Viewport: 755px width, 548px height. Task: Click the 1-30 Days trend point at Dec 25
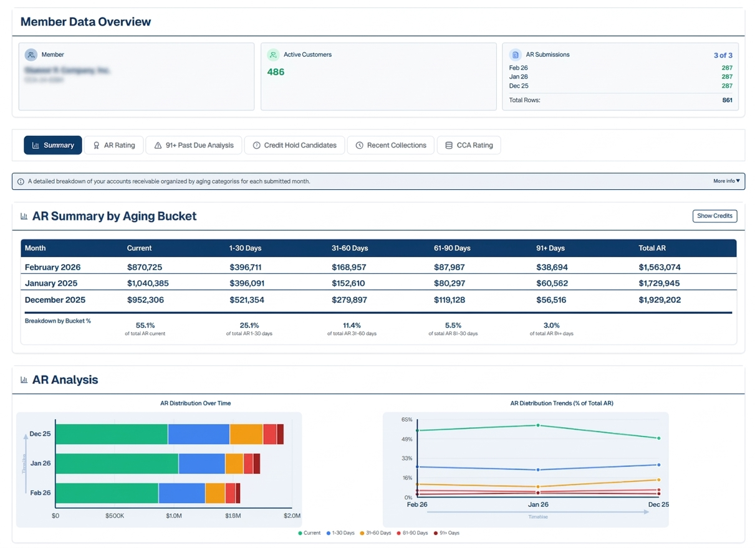659,465
